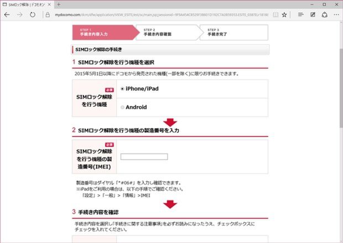Click the 2015年5月1日以降 notice text
This screenshot has height=243, width=343.
[157, 74]
